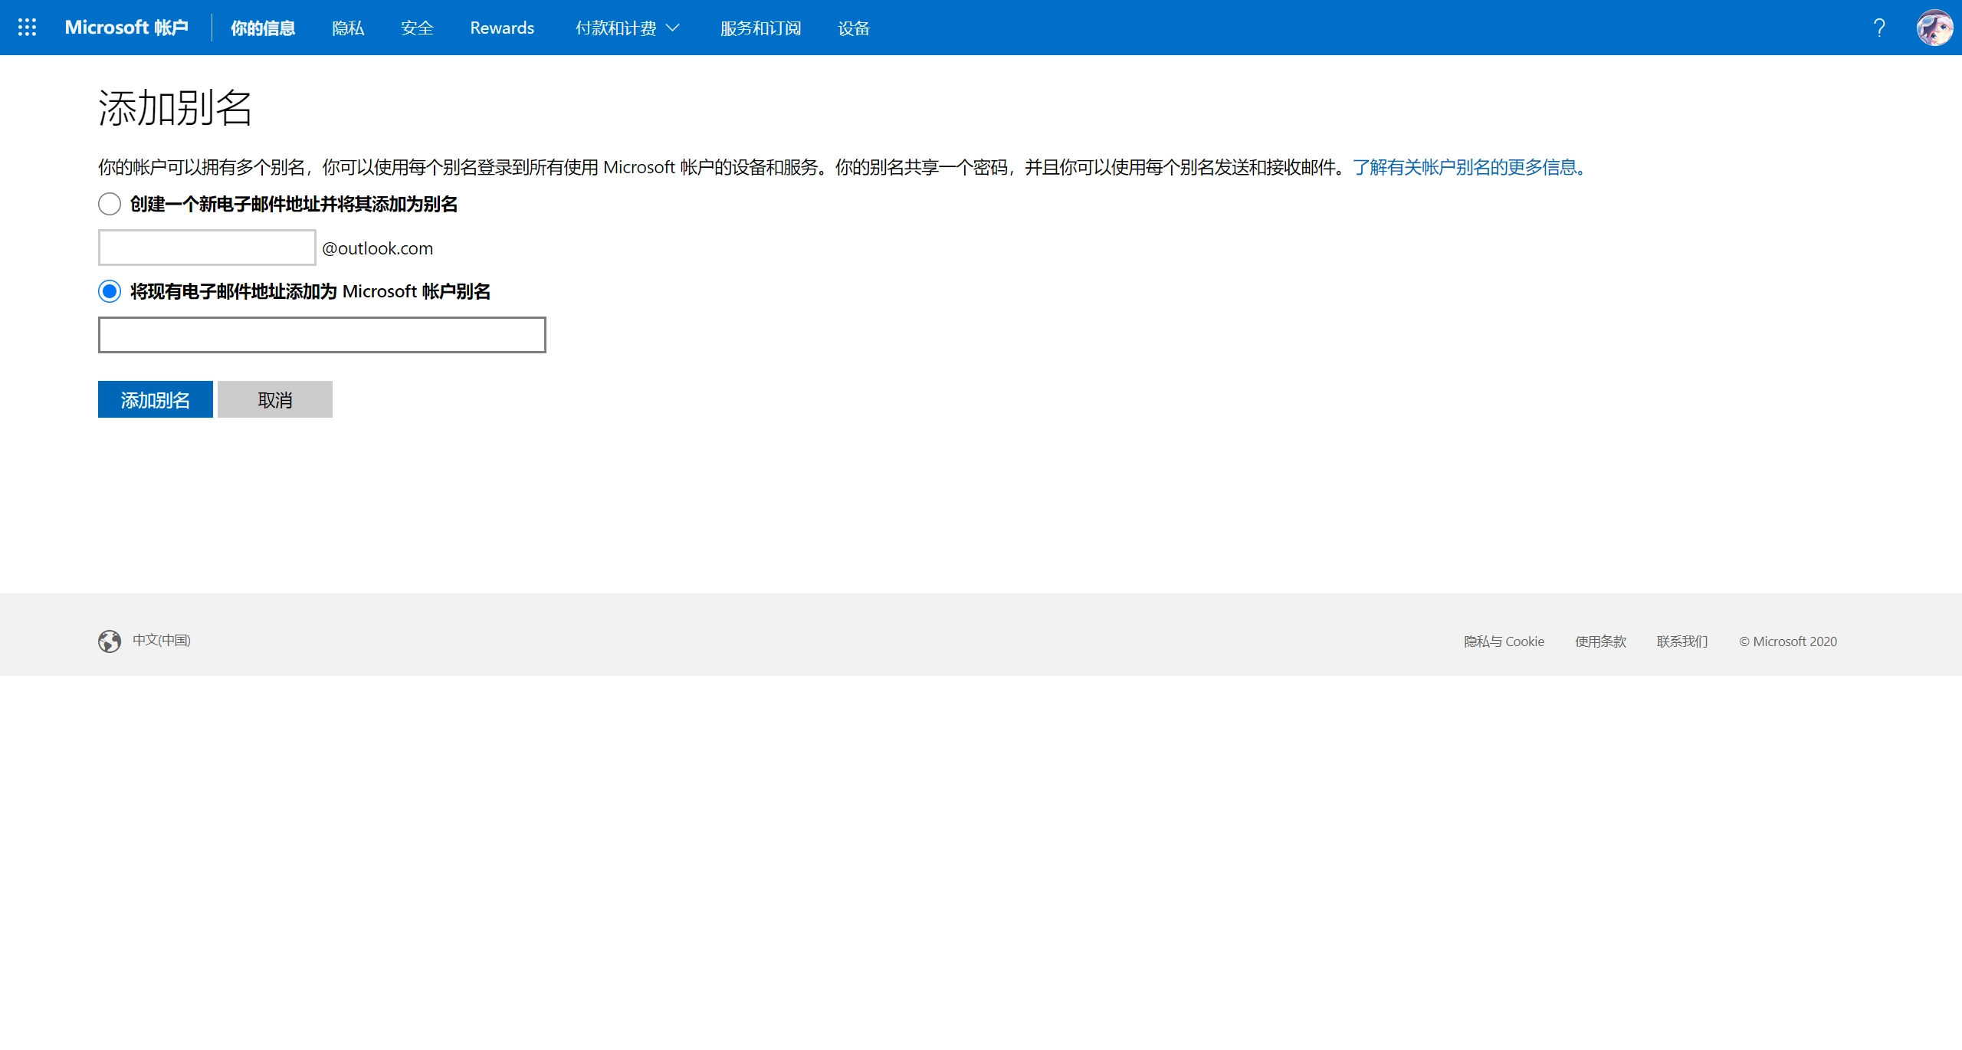Click the 添加别名 button
Screen dimensions: 1962x1050
point(156,399)
